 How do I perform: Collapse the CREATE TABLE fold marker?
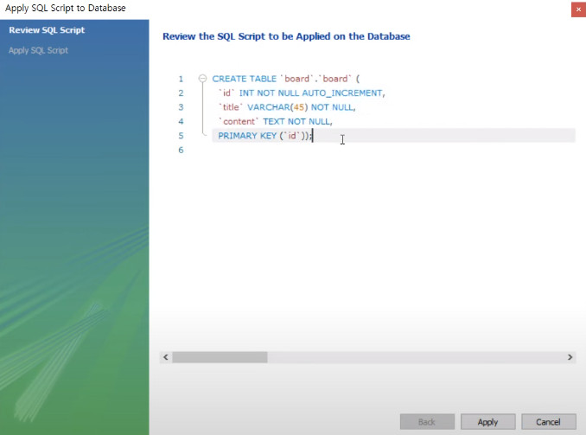tap(202, 78)
